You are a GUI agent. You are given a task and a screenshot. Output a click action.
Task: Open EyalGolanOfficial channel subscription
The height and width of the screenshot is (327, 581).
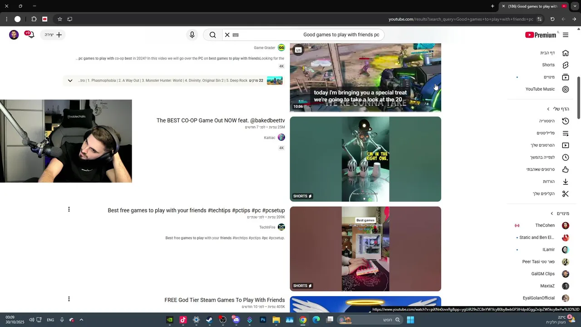point(542,298)
